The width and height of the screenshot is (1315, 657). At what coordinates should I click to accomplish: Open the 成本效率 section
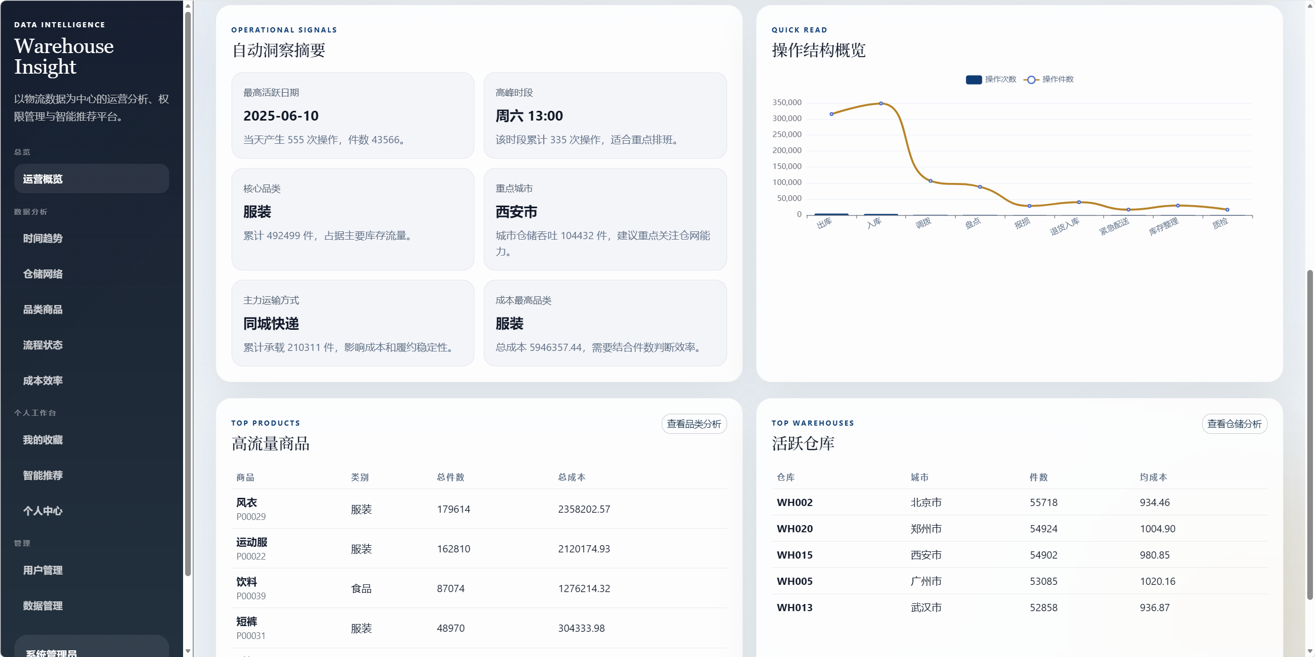[x=43, y=380]
